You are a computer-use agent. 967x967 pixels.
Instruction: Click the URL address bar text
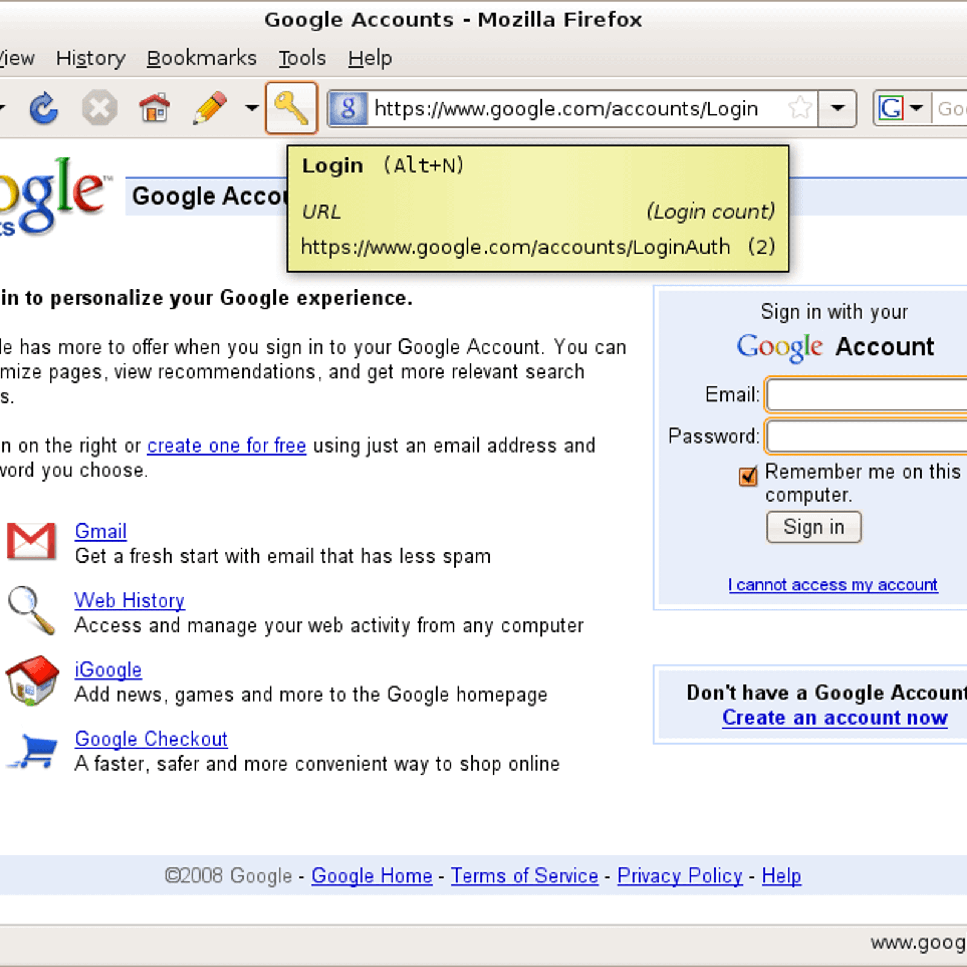pos(566,109)
